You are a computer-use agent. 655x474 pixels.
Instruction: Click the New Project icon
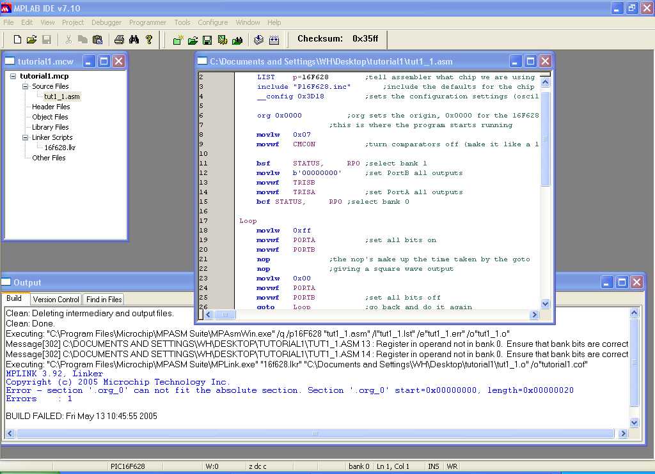(178, 40)
